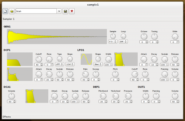Image resolution: width=185 pixels, height=121 pixels.
Task: Open the preset name dropdown arrow
Action: [x=59, y=11]
